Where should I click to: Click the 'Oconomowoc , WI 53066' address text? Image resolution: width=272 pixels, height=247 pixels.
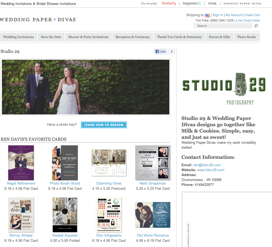(x=201, y=180)
